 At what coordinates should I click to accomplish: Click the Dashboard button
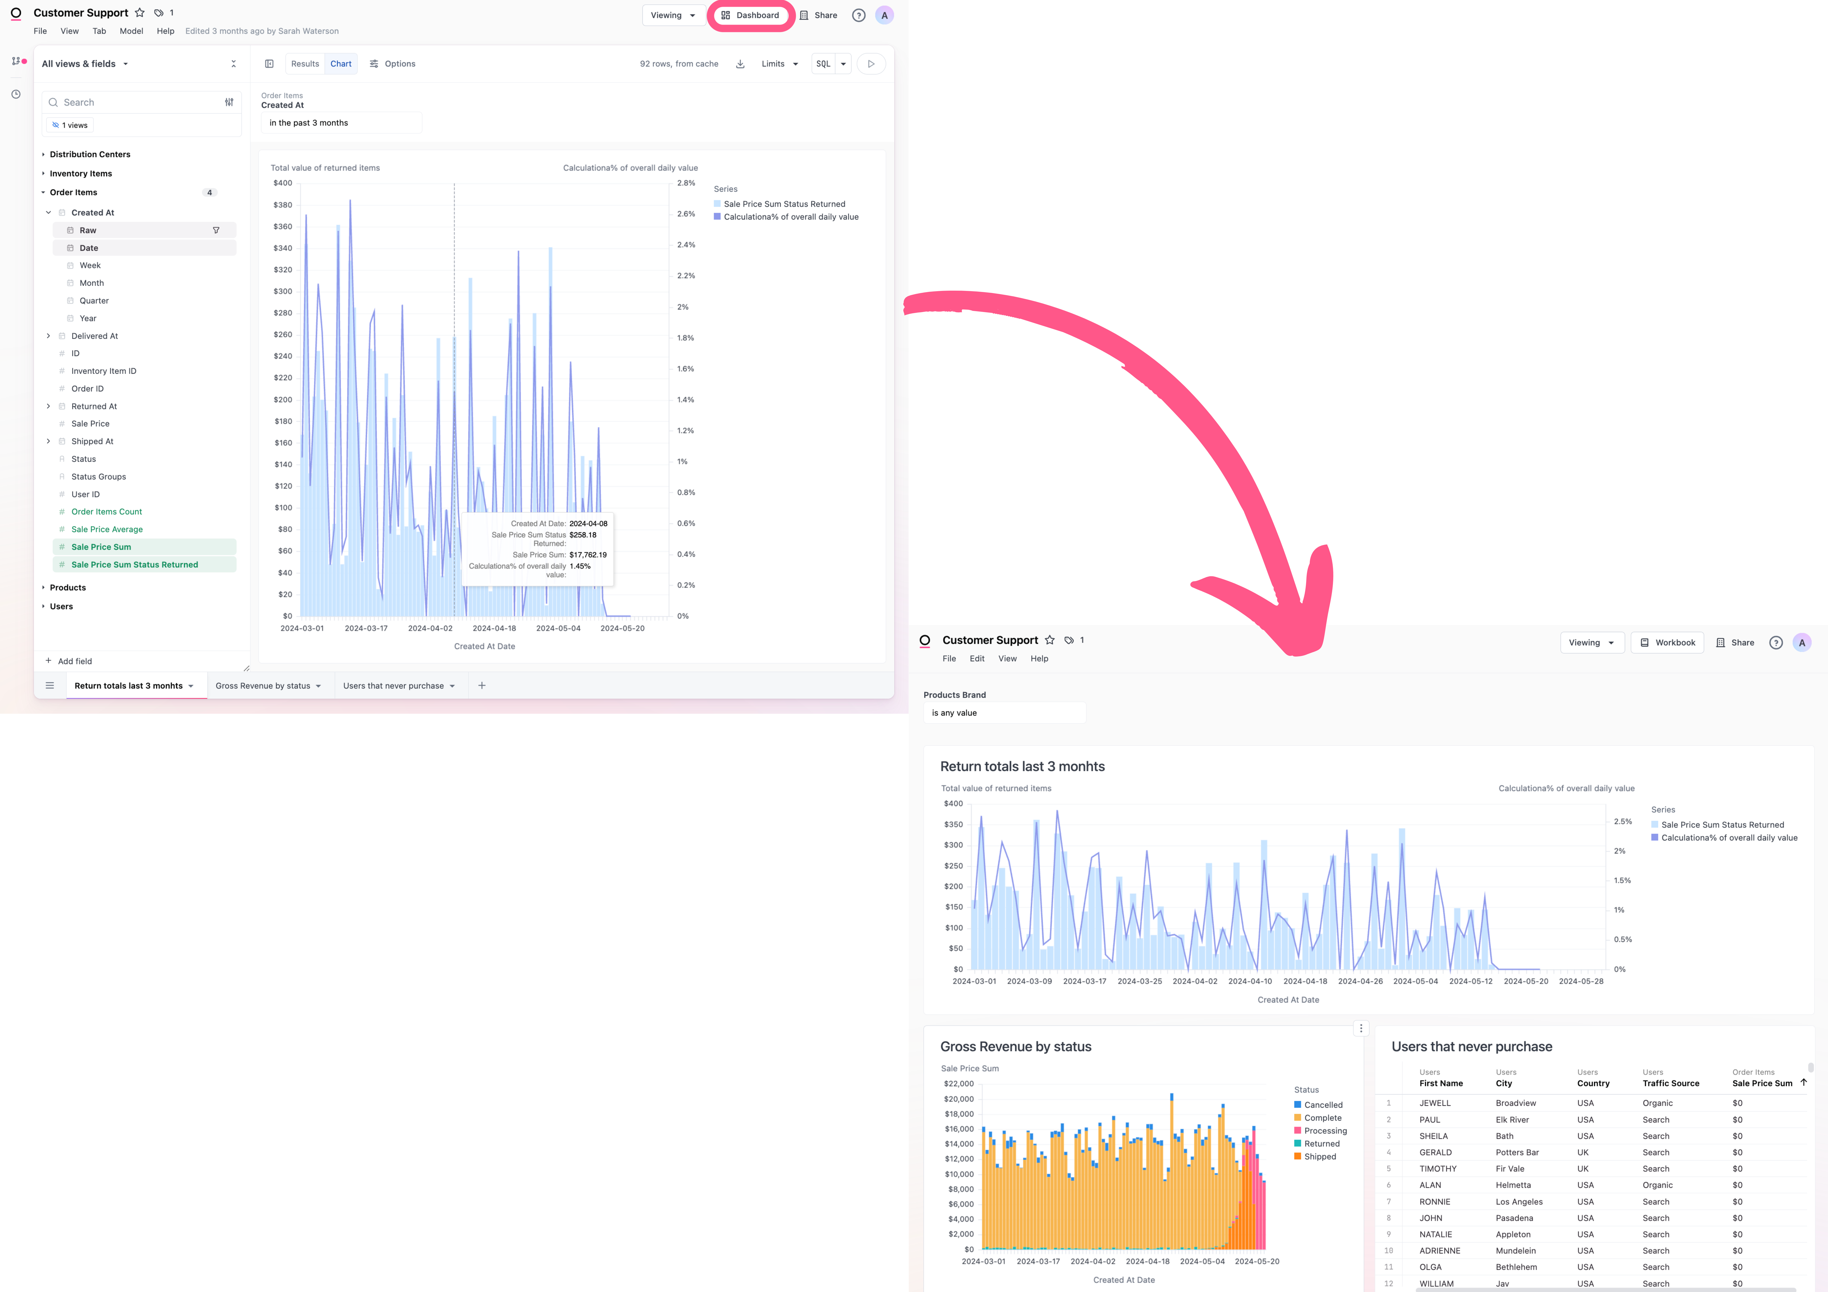(750, 15)
